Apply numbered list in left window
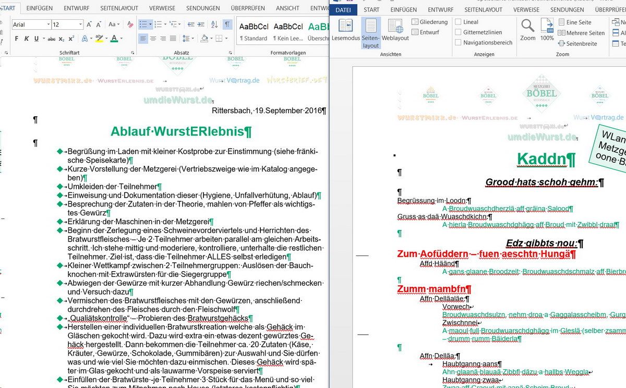The width and height of the screenshot is (626, 388). coord(158,25)
